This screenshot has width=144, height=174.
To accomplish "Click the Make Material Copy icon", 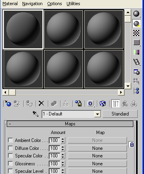I will (x=54, y=104).
